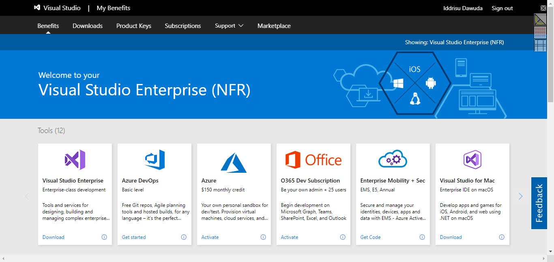Open the Downloads tab
The height and width of the screenshot is (262, 554).
click(x=88, y=26)
